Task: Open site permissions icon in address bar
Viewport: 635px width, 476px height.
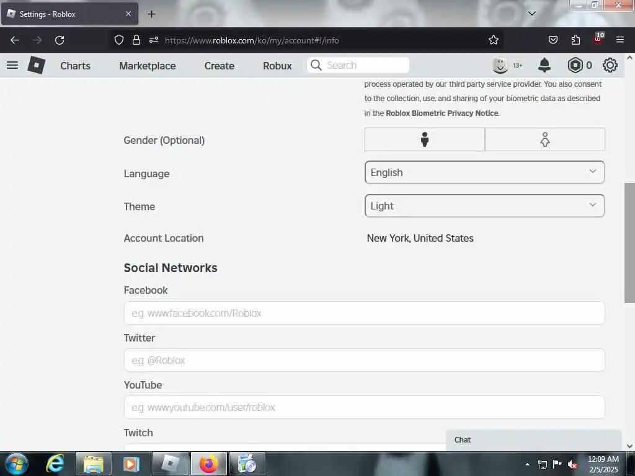Action: [x=154, y=40]
